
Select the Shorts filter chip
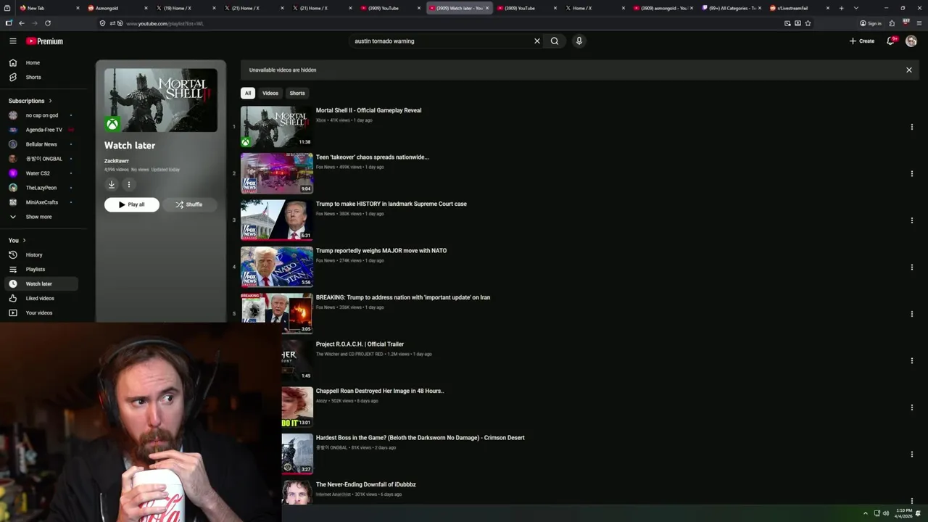pyautogui.click(x=297, y=94)
